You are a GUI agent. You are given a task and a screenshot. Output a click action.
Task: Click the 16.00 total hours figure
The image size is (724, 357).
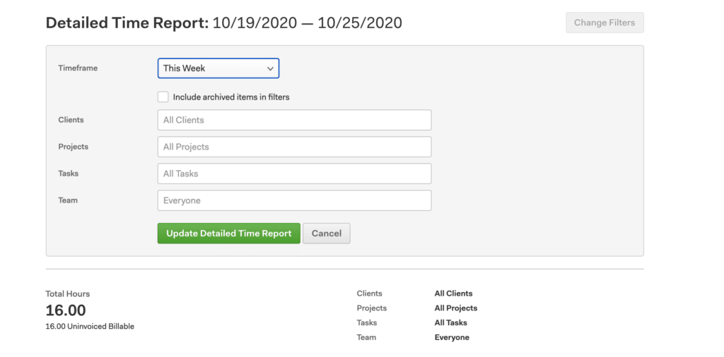(66, 310)
